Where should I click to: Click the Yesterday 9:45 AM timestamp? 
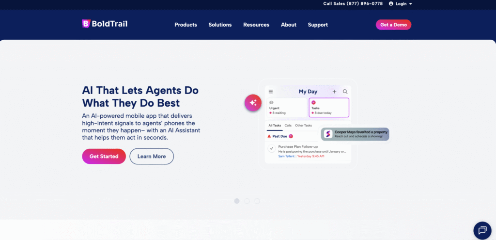[310, 156]
